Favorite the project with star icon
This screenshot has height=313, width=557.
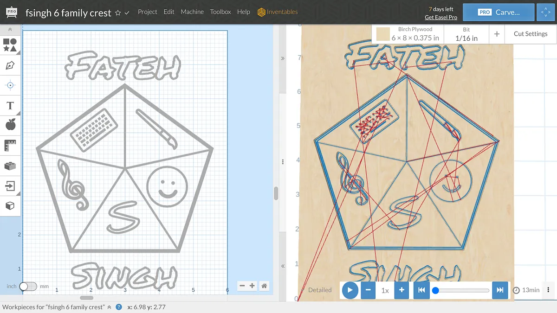point(118,13)
